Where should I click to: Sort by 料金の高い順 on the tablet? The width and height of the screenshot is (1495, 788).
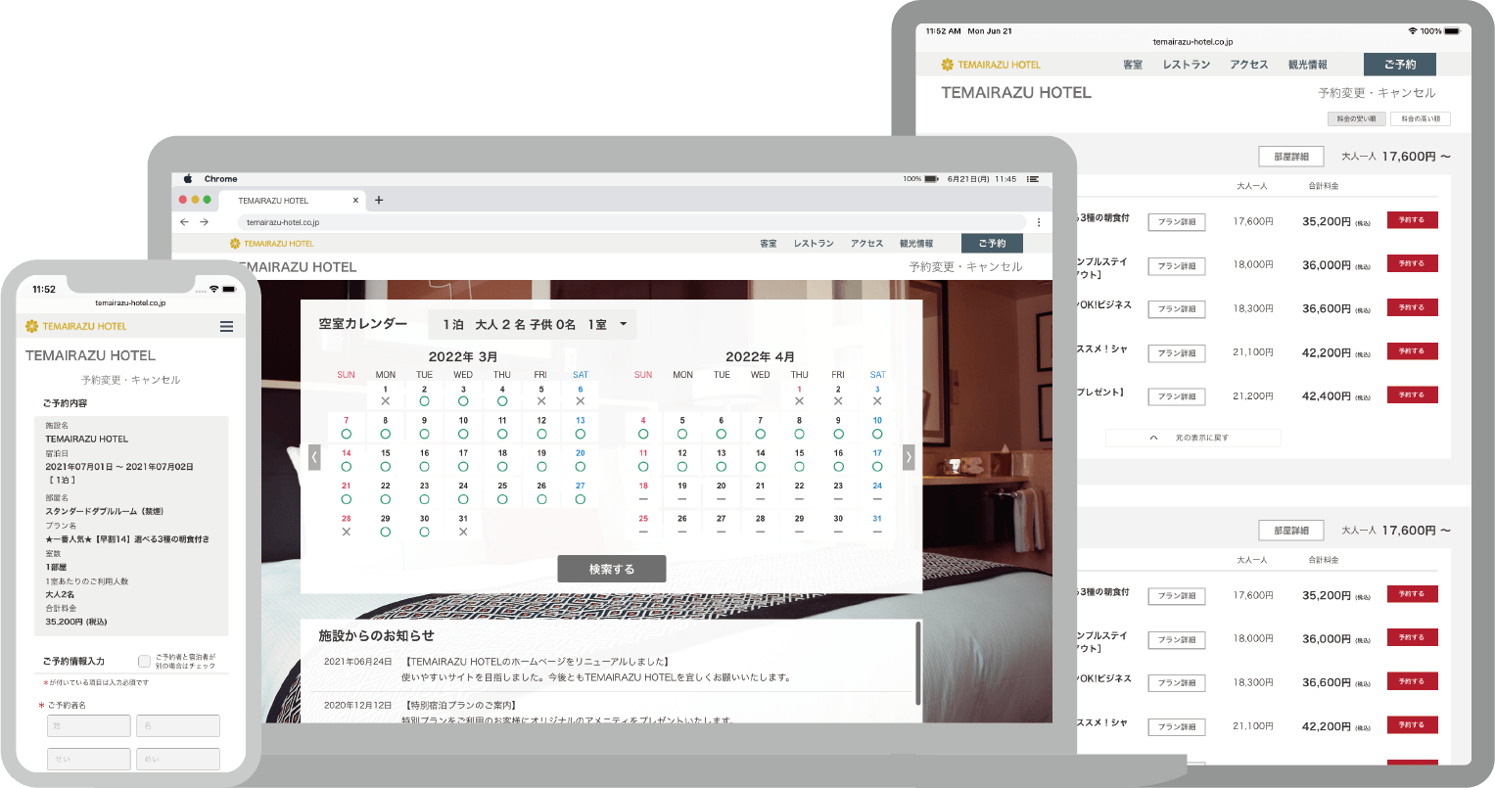point(1421,118)
